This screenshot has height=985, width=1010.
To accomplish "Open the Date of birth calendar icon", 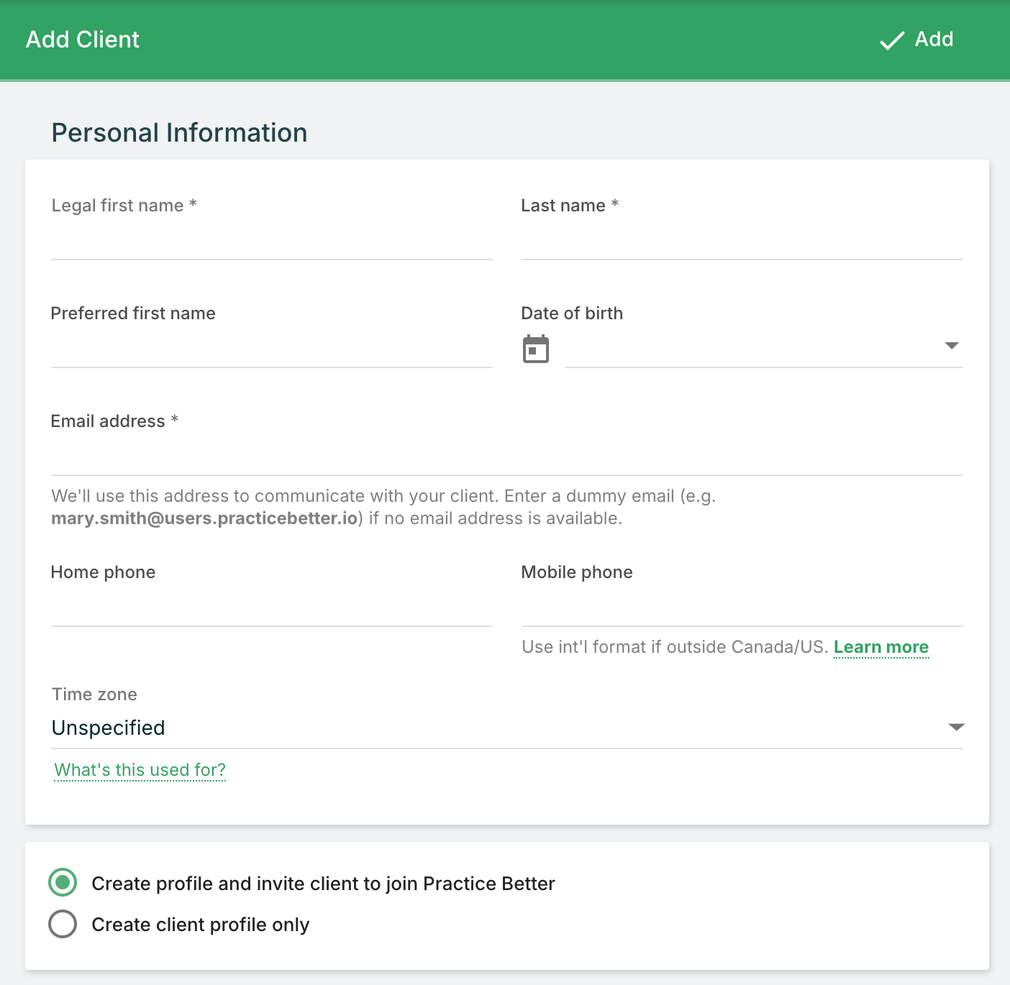I will tap(535, 349).
